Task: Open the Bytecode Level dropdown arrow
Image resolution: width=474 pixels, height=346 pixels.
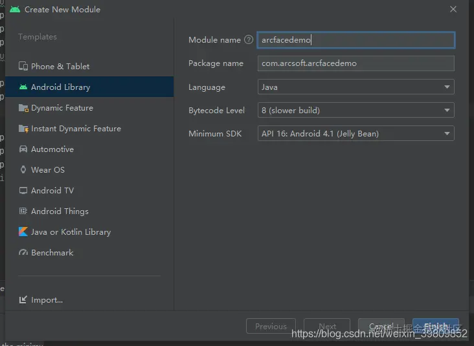Action: (447, 110)
